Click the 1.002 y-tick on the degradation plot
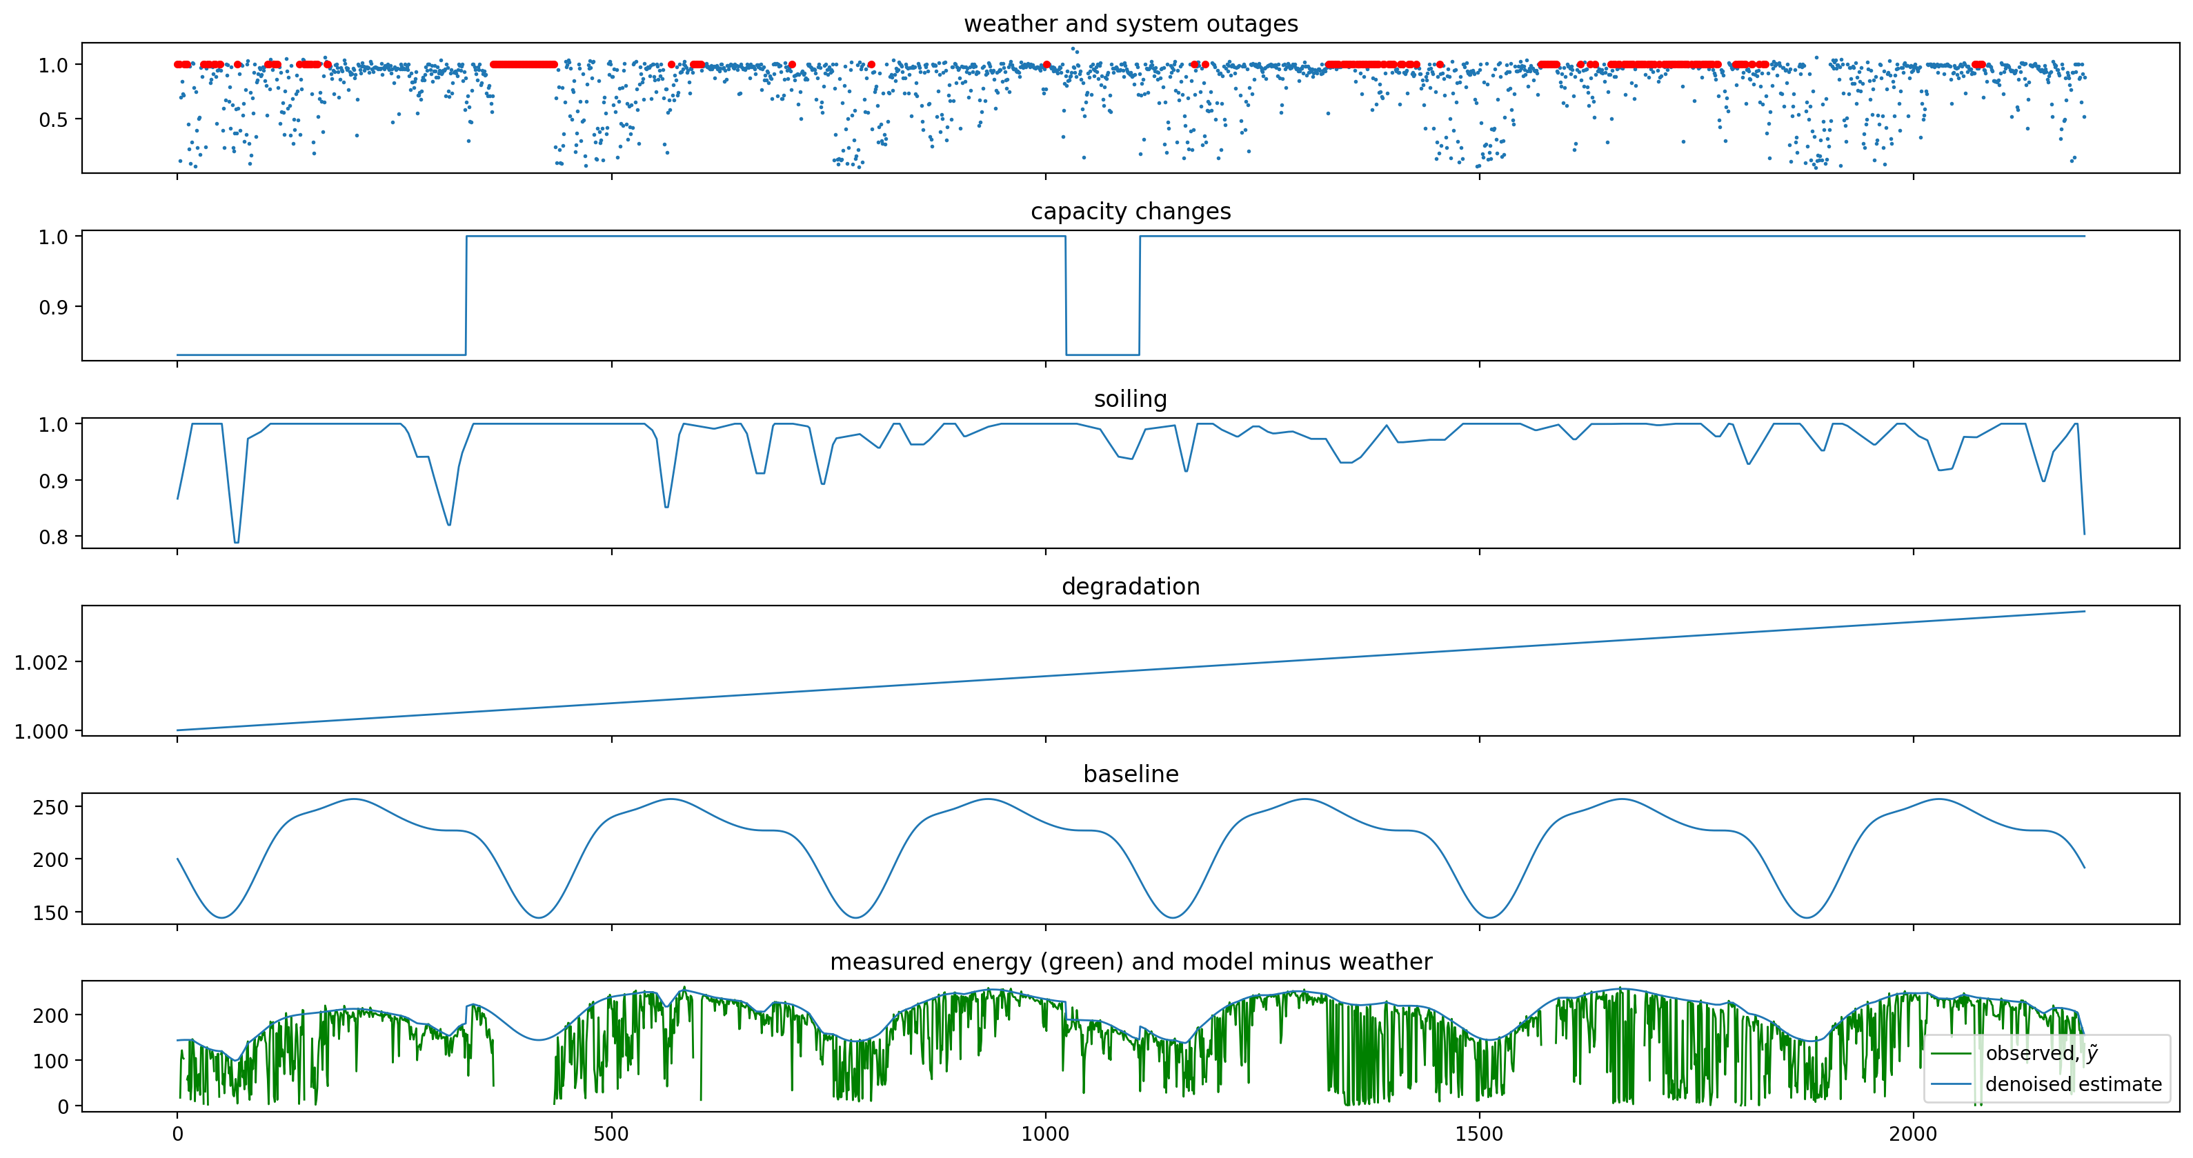The image size is (2193, 1158). coord(41,663)
